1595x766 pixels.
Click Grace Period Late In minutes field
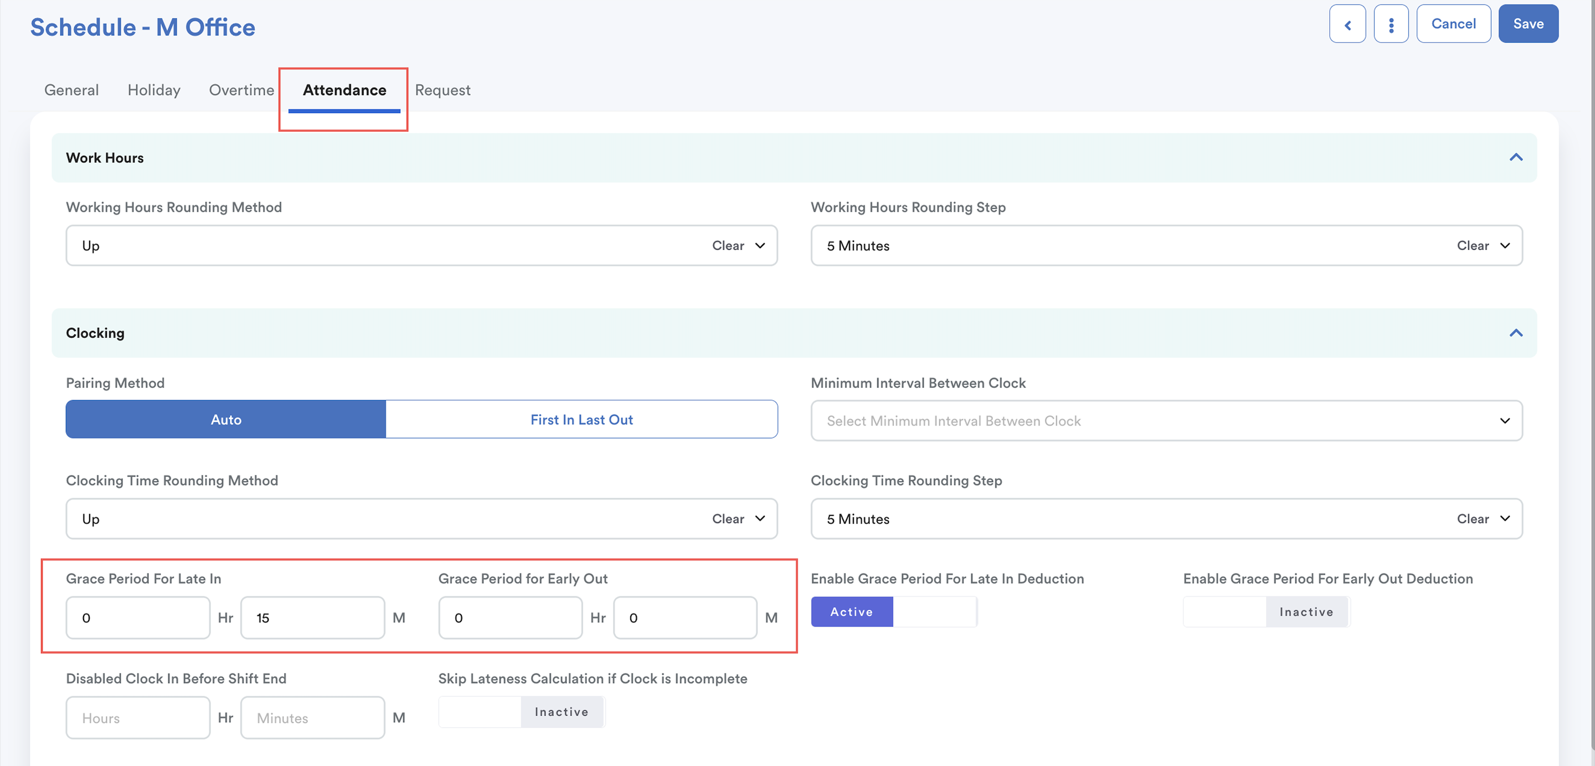tap(312, 618)
